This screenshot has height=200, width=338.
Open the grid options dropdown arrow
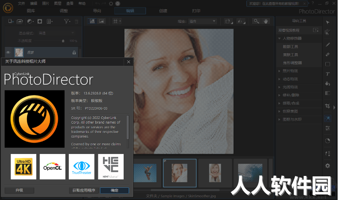[x=120, y=21]
